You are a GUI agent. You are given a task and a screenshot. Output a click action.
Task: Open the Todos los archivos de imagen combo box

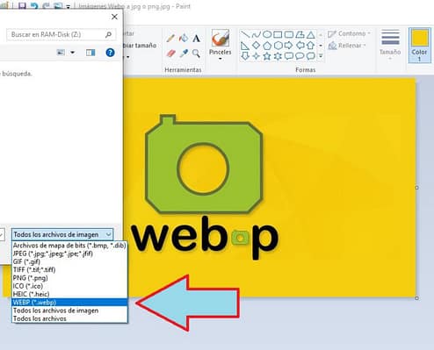[62, 234]
